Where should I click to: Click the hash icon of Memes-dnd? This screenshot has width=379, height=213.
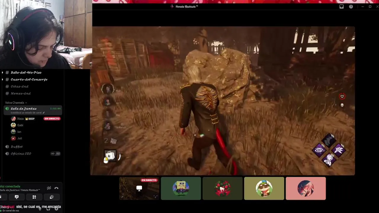7,93
